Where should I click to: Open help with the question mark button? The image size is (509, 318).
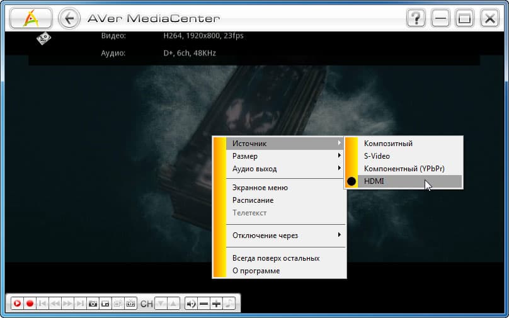point(416,18)
